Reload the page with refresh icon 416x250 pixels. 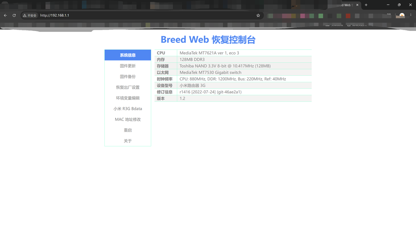(x=14, y=15)
